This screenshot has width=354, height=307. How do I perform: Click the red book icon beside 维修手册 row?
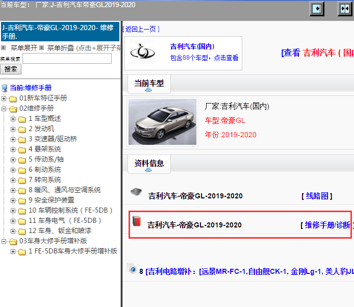point(137,221)
